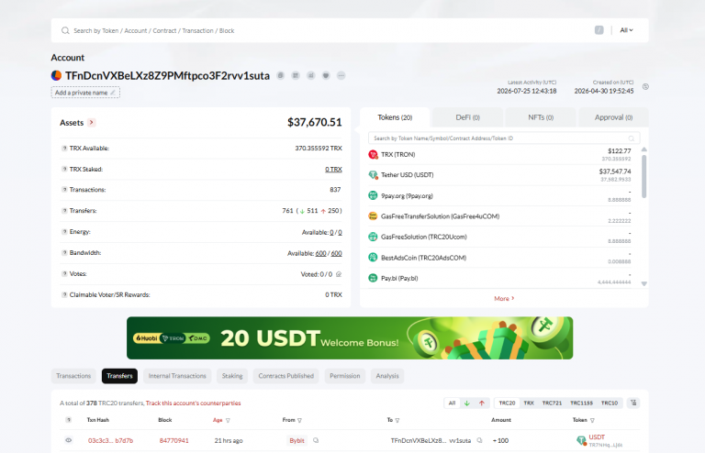Click the TRX (TRON) token logo
Viewport: 705px width, 453px height.
(x=374, y=154)
